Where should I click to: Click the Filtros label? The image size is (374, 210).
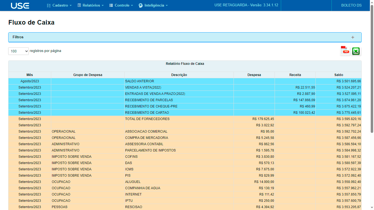[x=18, y=37]
